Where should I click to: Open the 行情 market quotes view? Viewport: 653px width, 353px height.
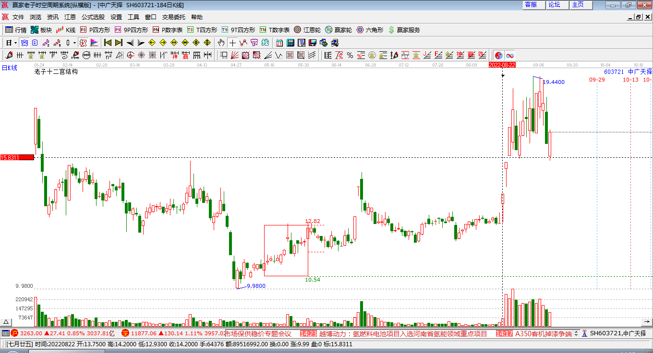[x=16, y=30]
